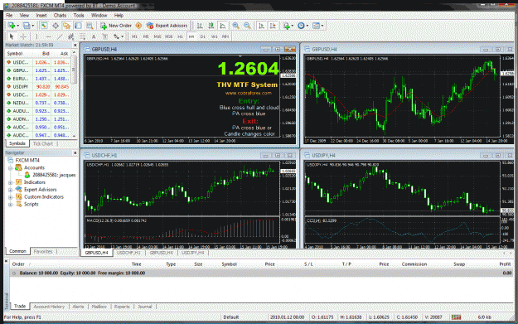Select the Trendline drawing tool
The height and width of the screenshot is (324, 518).
point(60,36)
